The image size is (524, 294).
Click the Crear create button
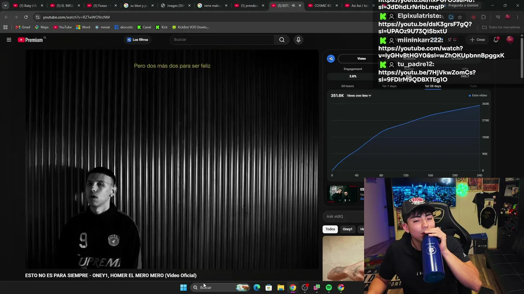(x=478, y=40)
